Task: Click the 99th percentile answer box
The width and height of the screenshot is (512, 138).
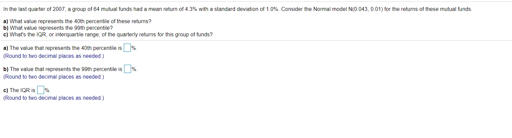Action: (x=127, y=69)
